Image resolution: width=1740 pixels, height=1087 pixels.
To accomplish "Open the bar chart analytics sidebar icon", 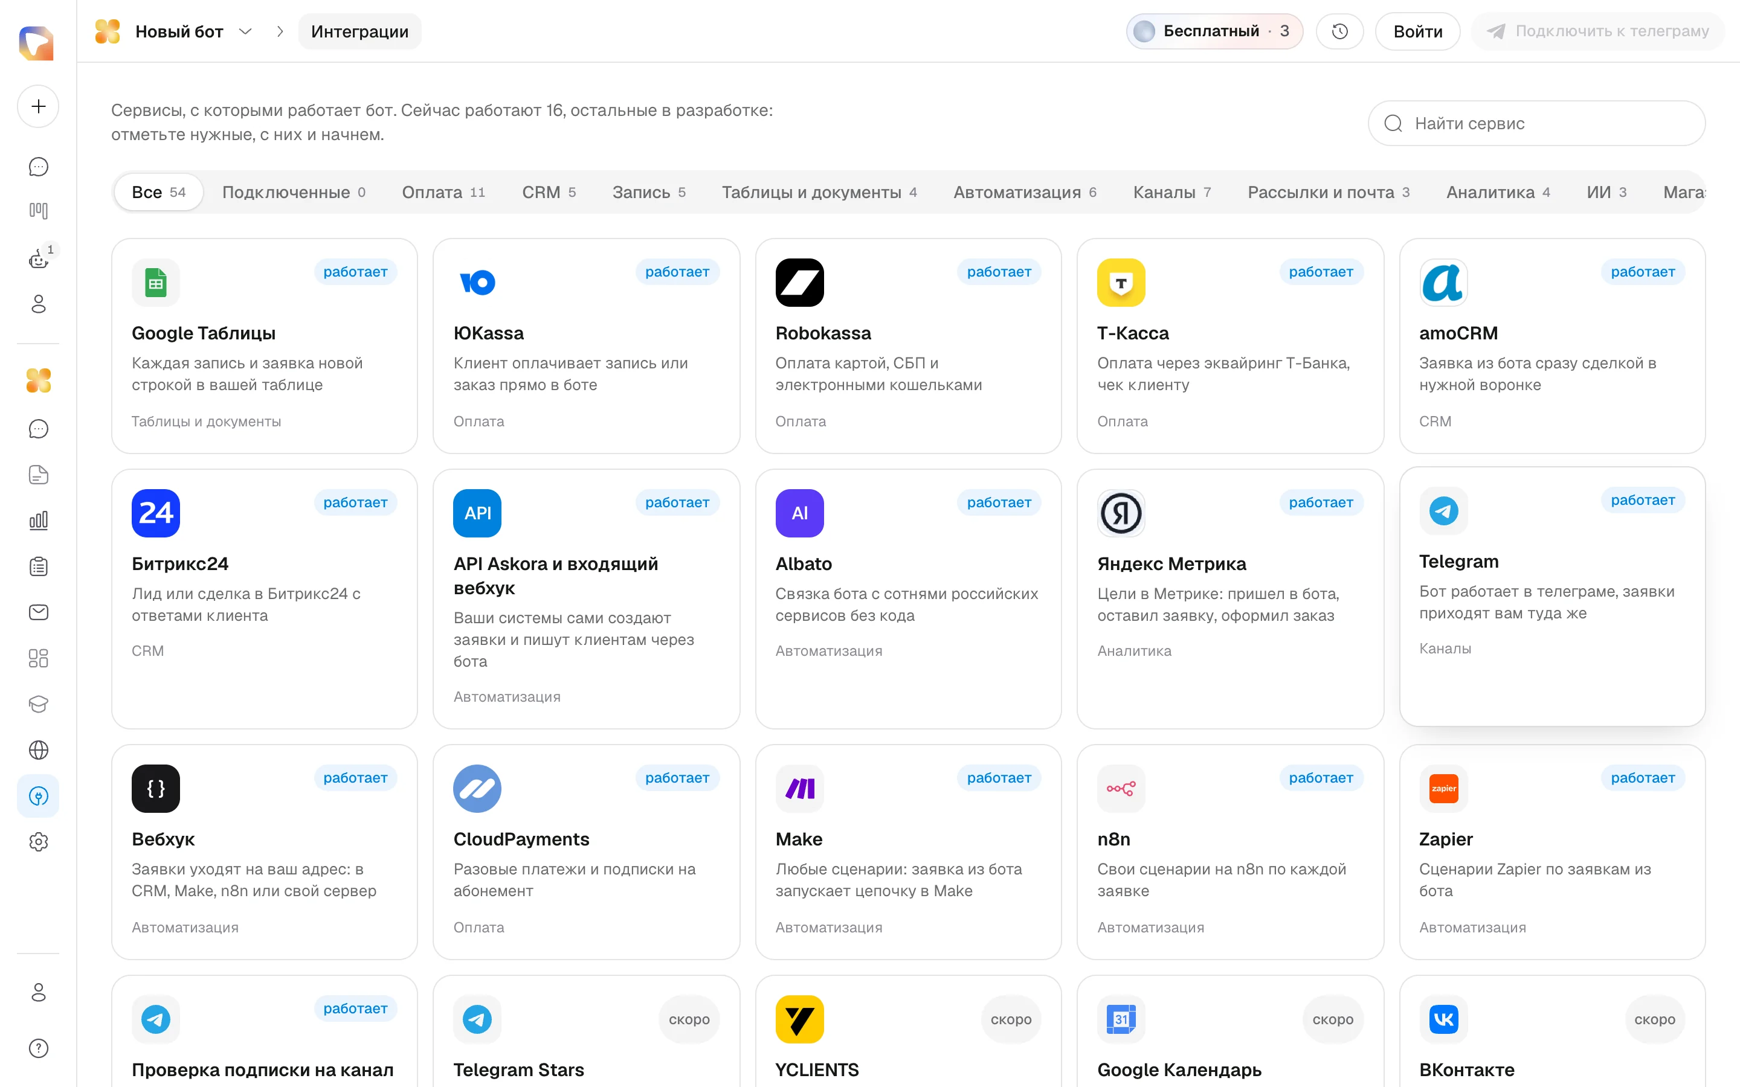I will click(x=38, y=521).
